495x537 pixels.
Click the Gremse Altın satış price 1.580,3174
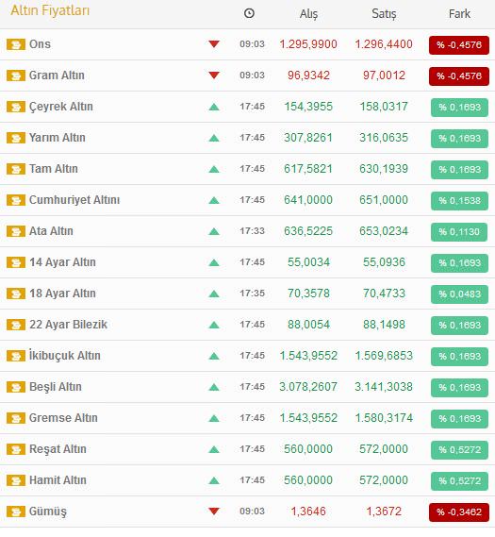(384, 418)
